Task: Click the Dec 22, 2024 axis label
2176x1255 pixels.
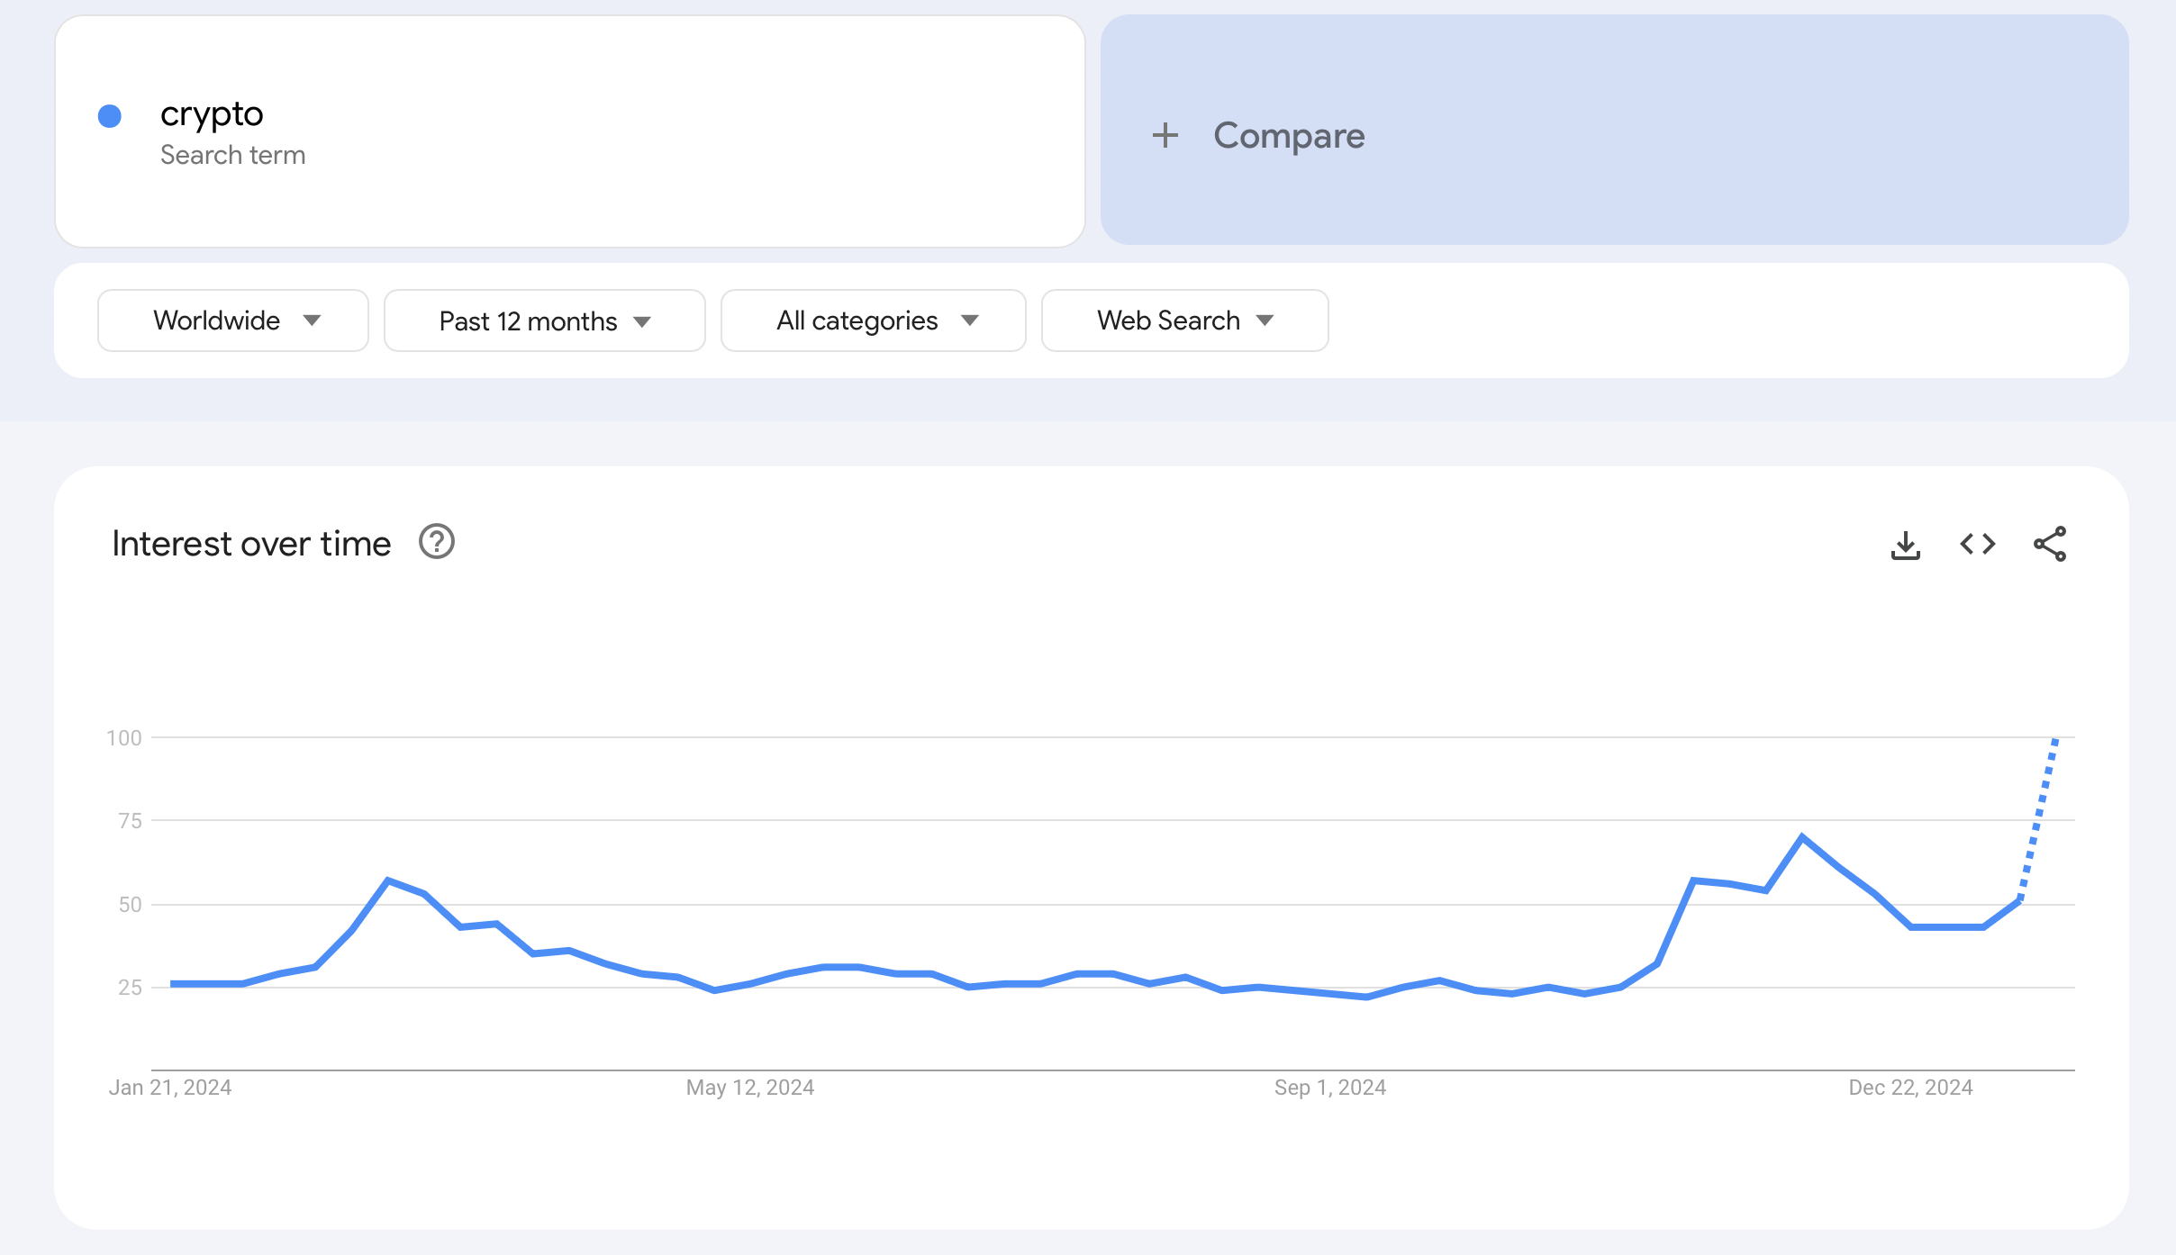Action: pos(1910,1088)
